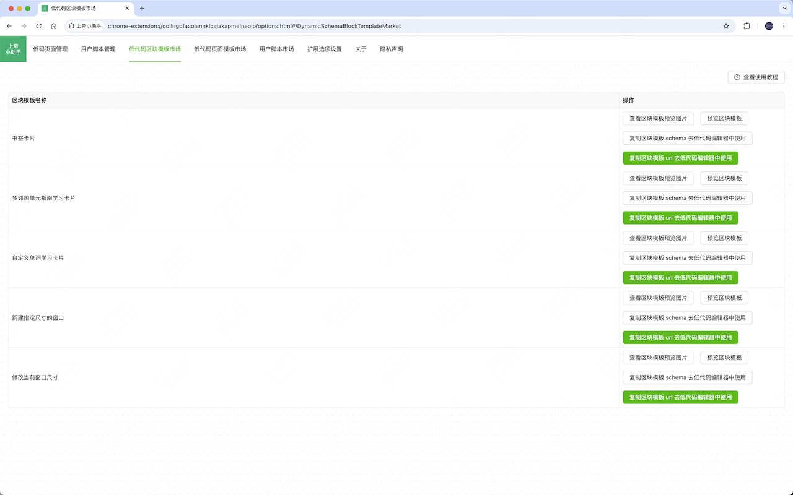View preview image for 多邻国单元指南学习卡片
The image size is (793, 495).
(x=658, y=178)
